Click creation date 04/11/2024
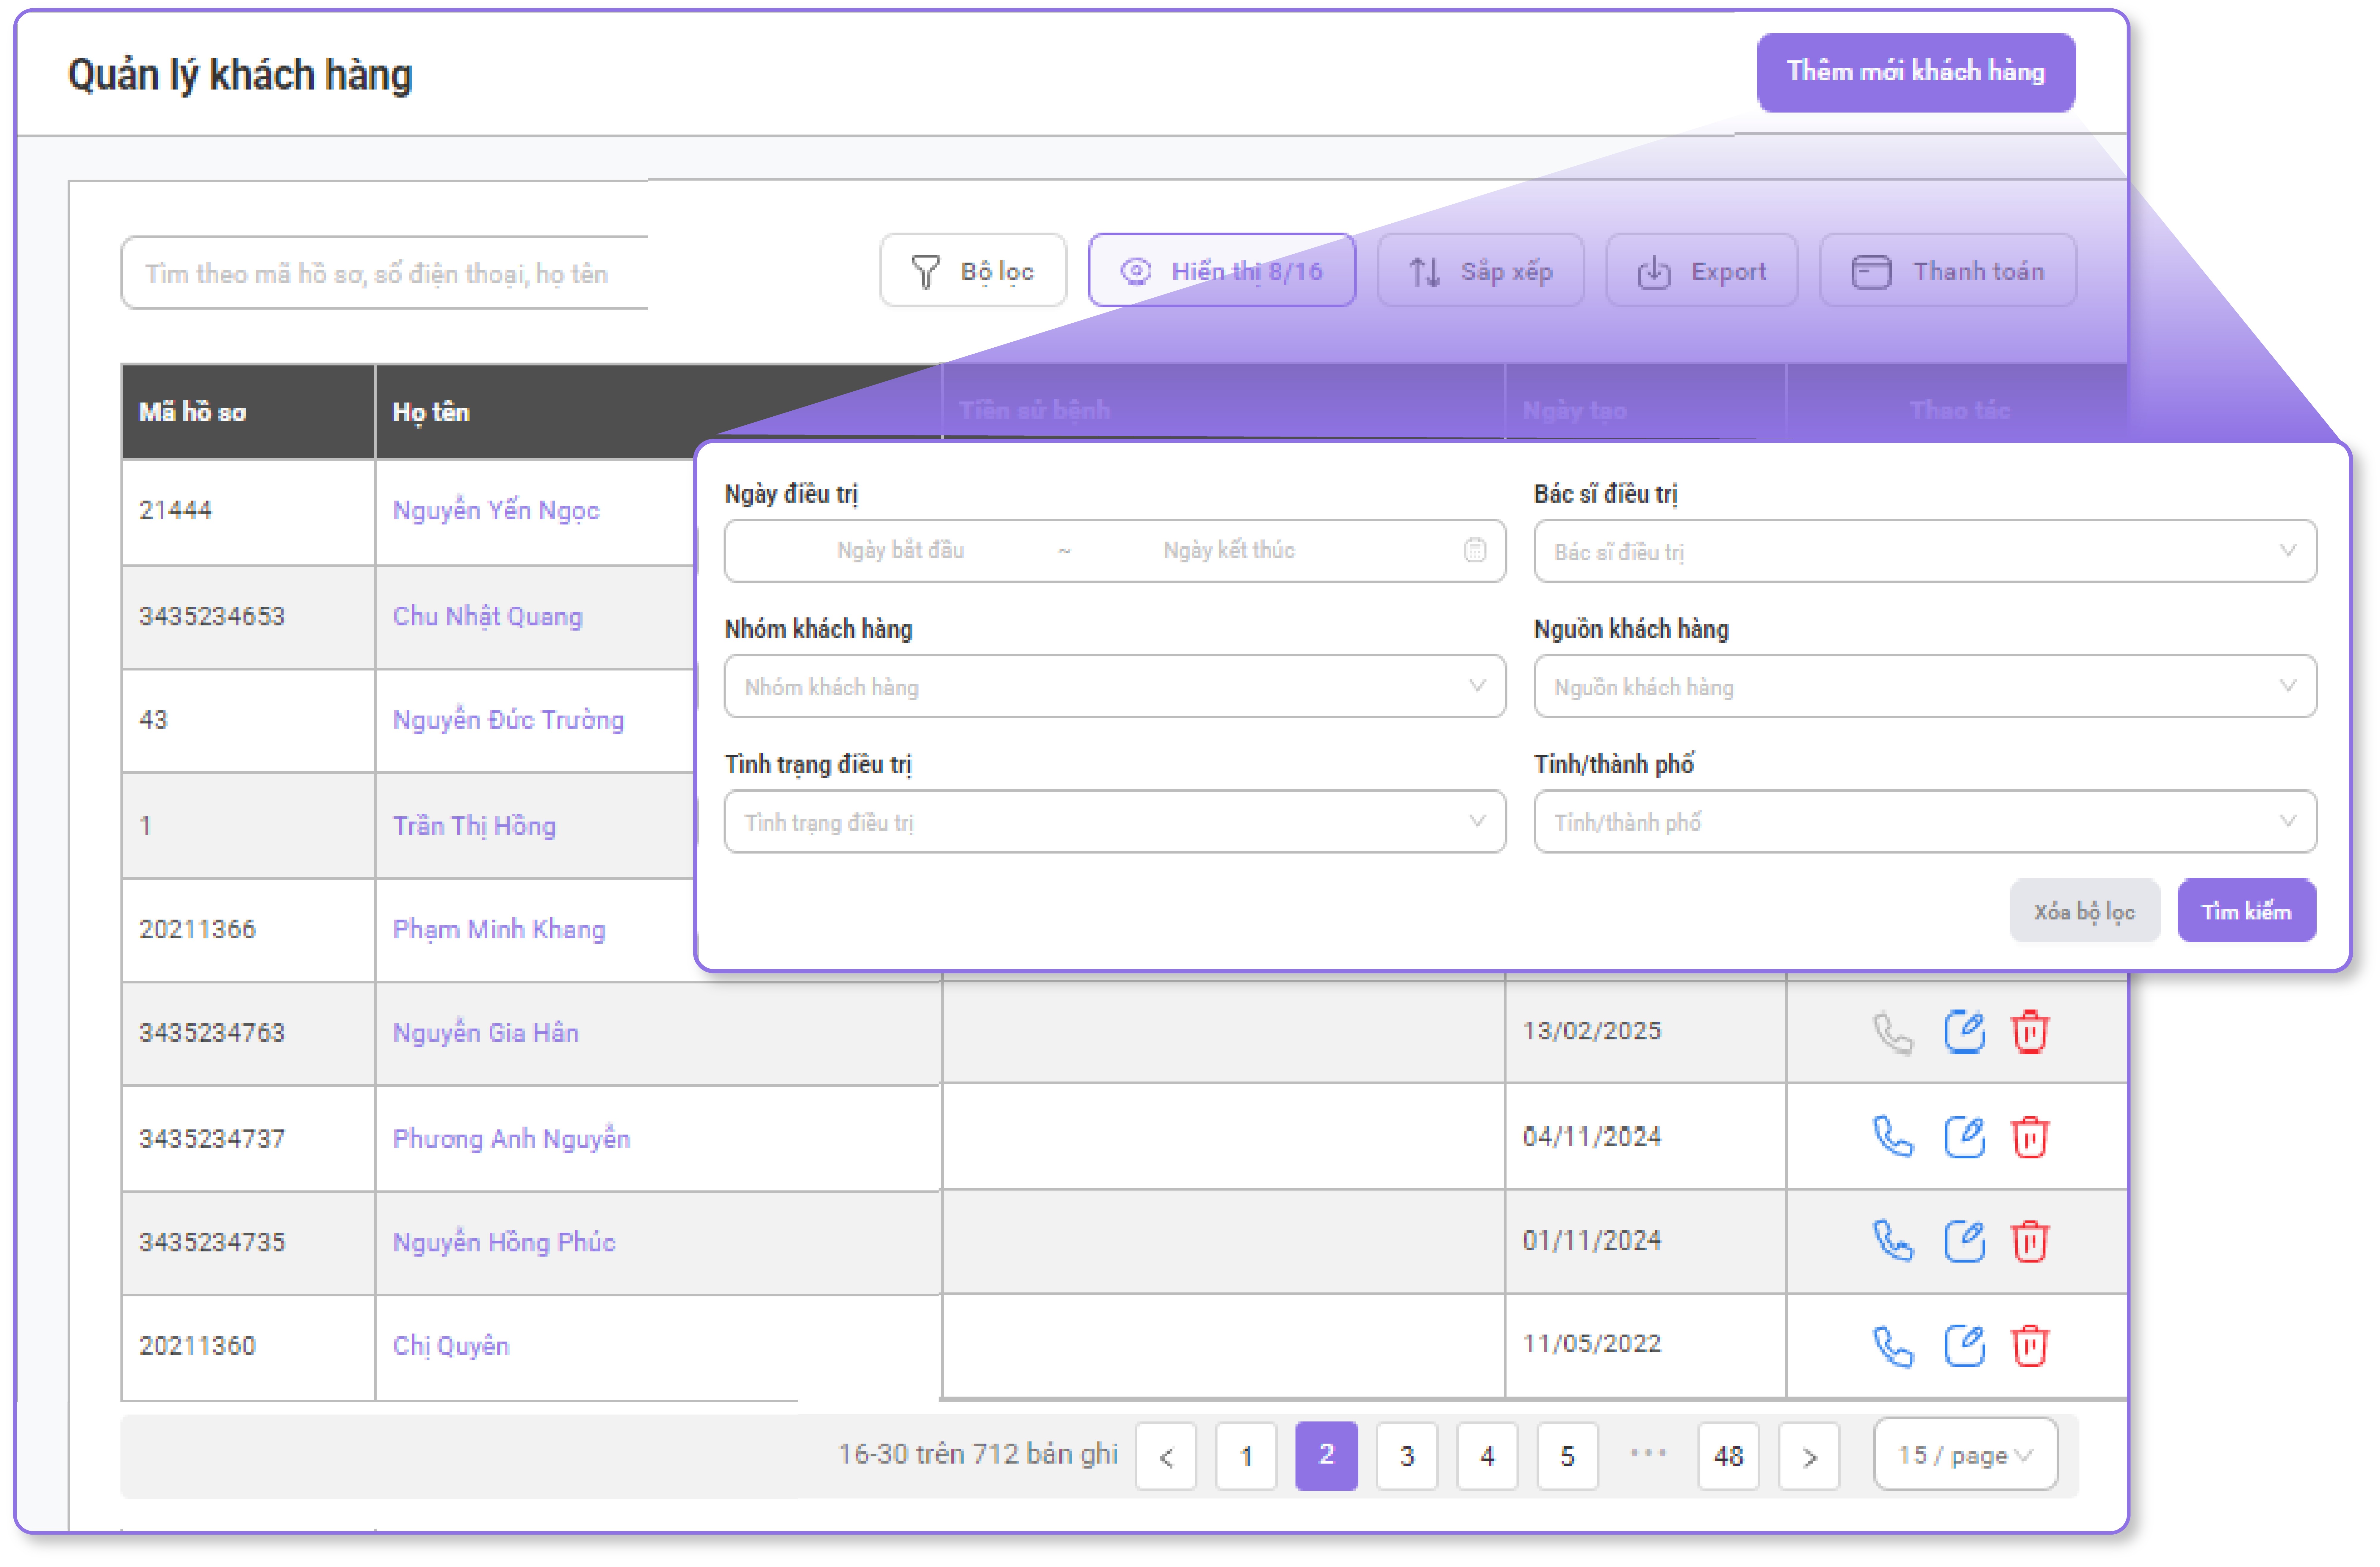This screenshot has height=1567, width=2380. pyautogui.click(x=1592, y=1136)
